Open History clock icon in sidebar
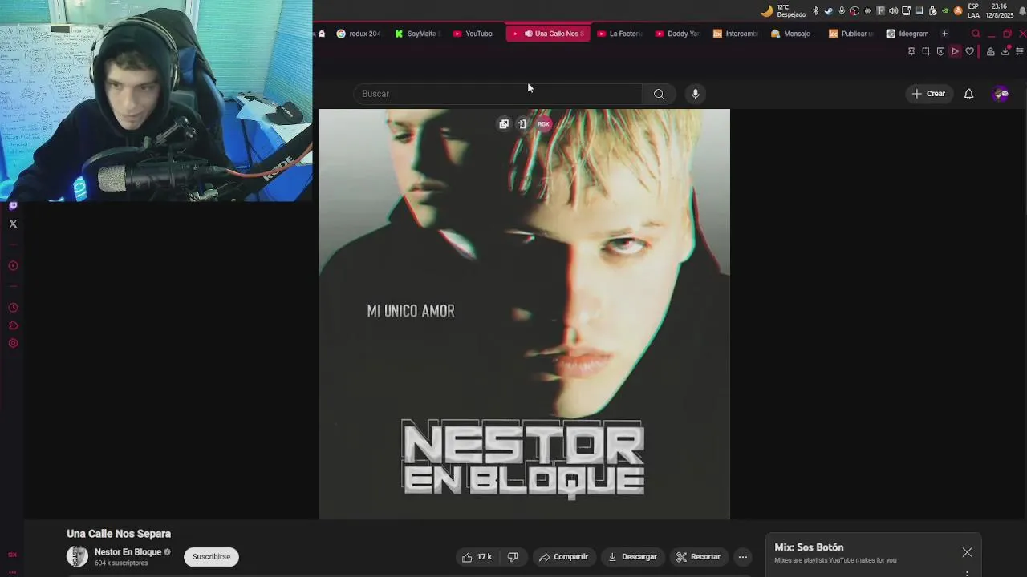This screenshot has height=577, width=1027. 13,308
